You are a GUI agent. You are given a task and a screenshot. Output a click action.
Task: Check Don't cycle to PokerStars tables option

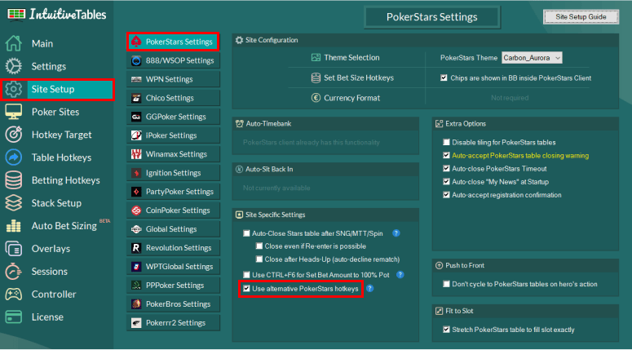coord(446,284)
